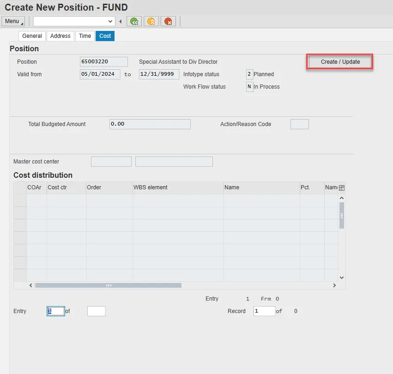Click the collapse arrow beside command field
Viewport: 393px width, 374px height.
click(121, 21)
